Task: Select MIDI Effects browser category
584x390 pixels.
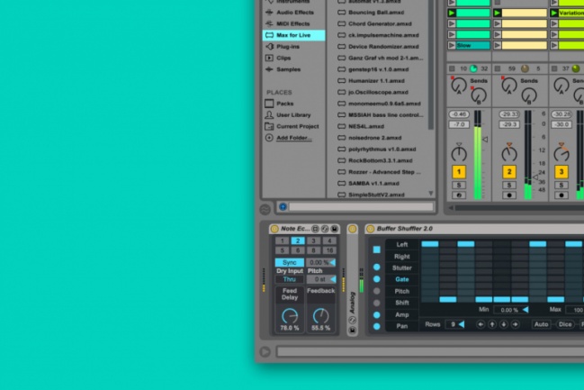Action: (x=294, y=23)
